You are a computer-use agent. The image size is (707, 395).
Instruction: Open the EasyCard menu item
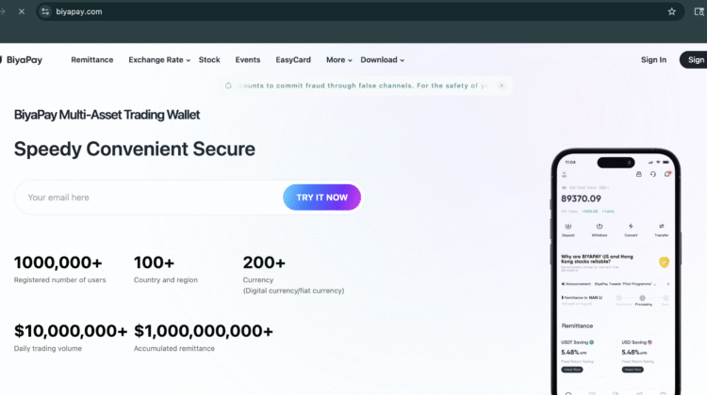click(x=293, y=60)
